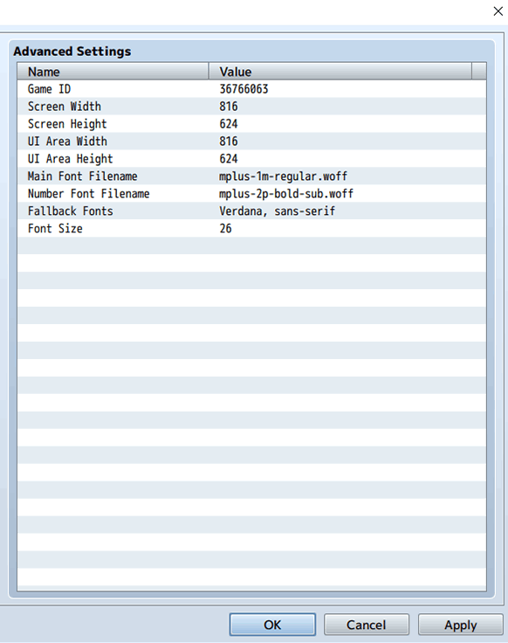
Task: Select the UI Area Width row
Action: [x=252, y=142]
